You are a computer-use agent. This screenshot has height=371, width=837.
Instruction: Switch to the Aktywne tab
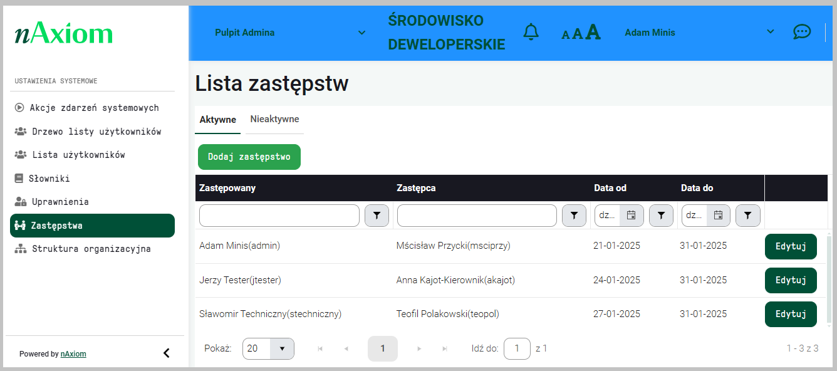point(217,120)
